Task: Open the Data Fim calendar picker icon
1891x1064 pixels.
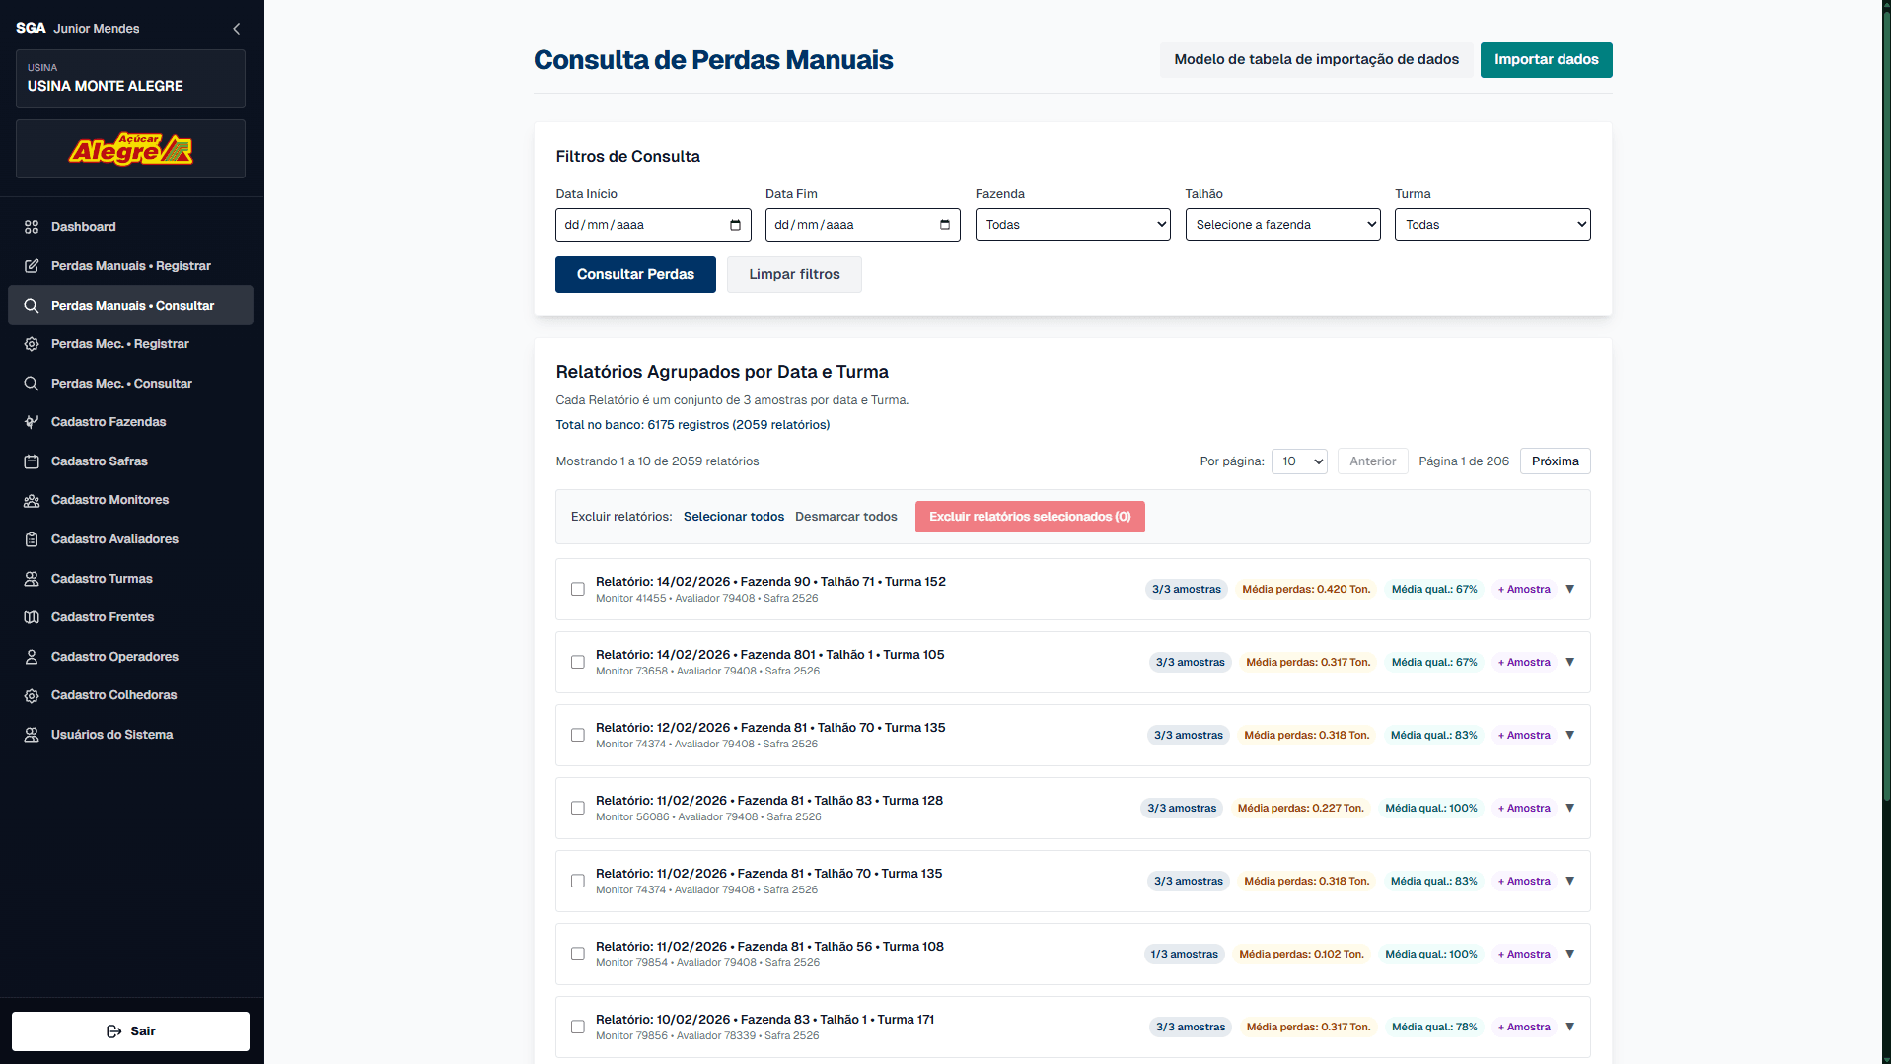Action: [945, 225]
